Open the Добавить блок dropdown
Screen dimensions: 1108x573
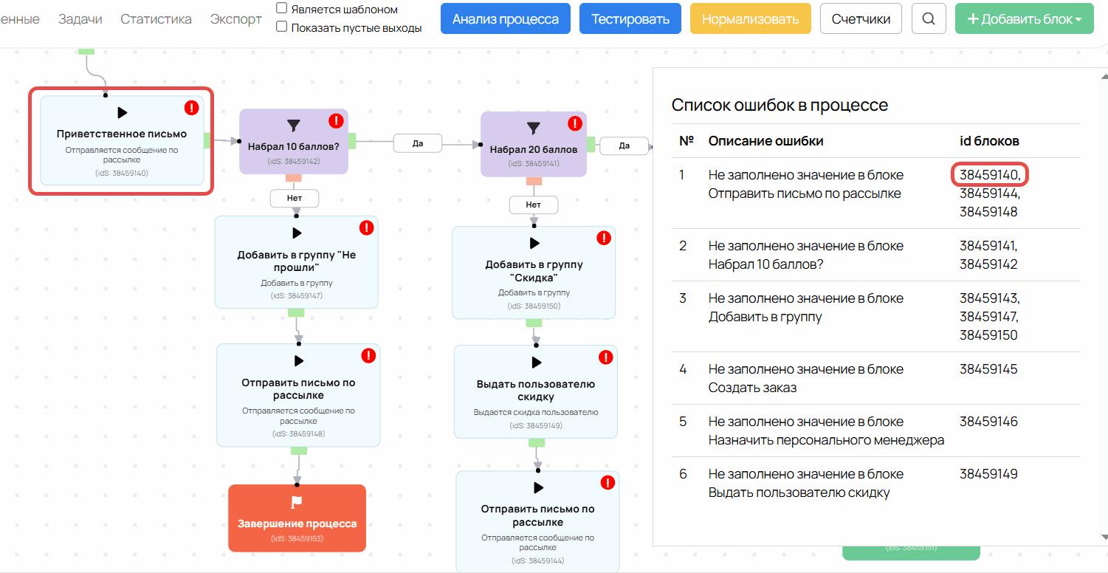pyautogui.click(x=1024, y=18)
